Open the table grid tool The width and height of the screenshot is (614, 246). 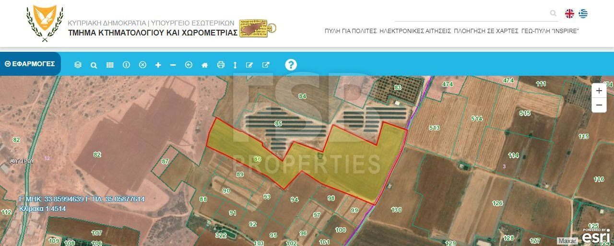click(x=110, y=65)
